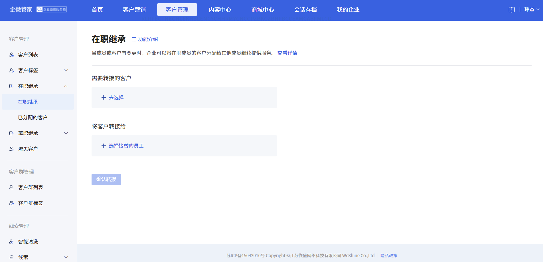Click the 客户群管理 sidebar section header
Screen dimensions: 543x262
[21, 172]
